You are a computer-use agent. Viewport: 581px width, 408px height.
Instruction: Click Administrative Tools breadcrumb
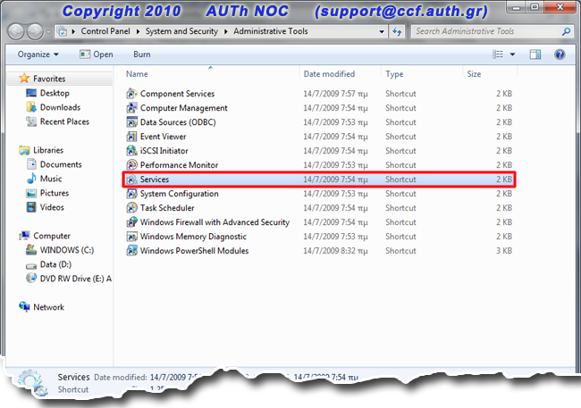click(271, 31)
